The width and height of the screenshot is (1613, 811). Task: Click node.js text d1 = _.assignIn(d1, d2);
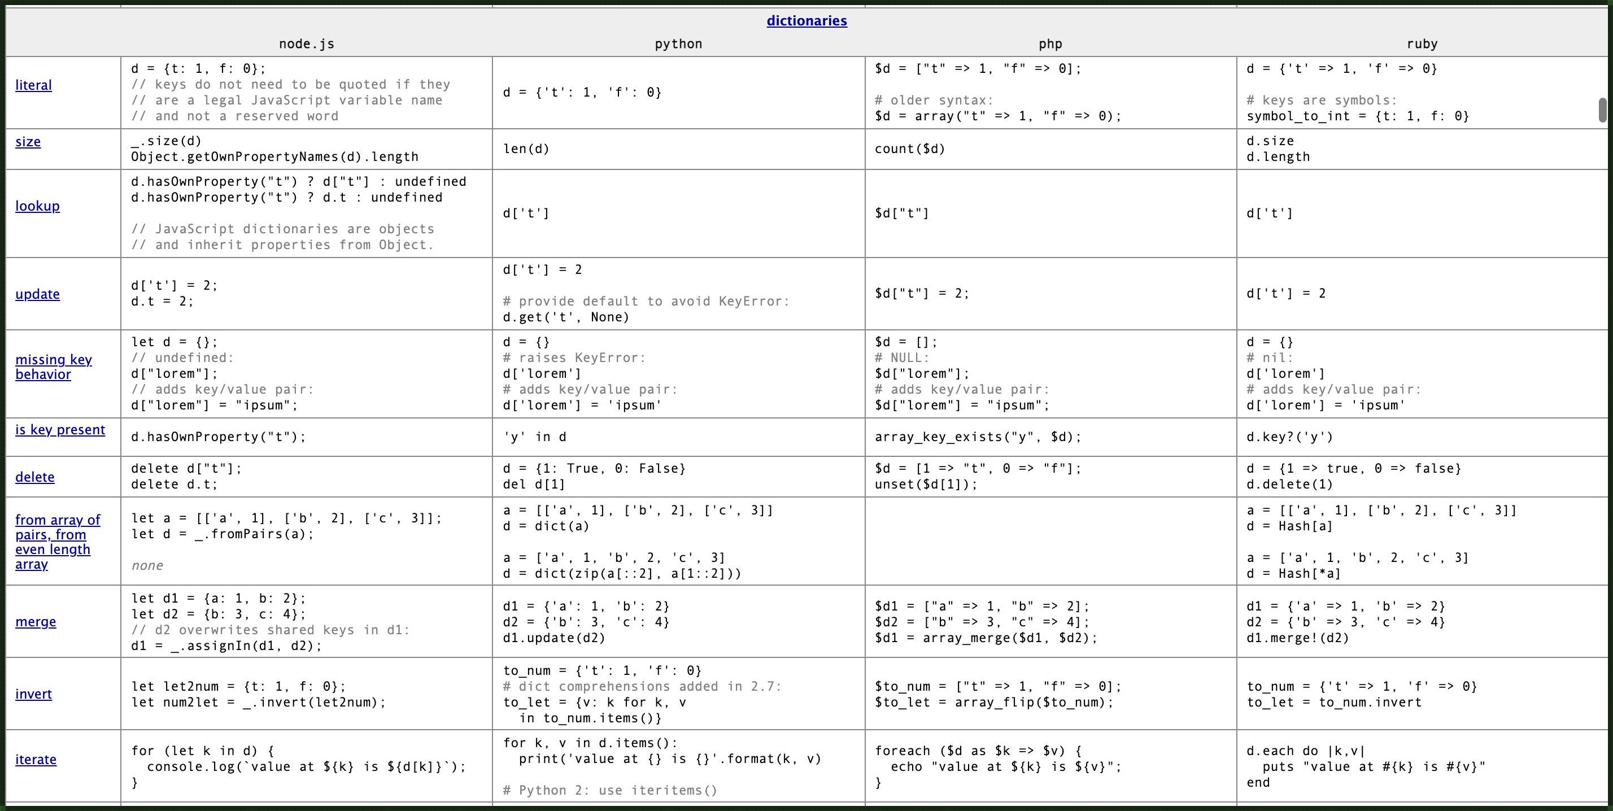click(226, 646)
